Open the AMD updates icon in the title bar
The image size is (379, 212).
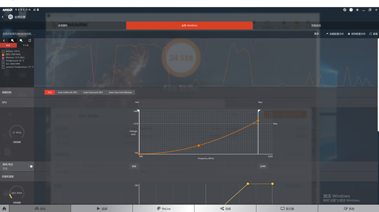(x=345, y=10)
